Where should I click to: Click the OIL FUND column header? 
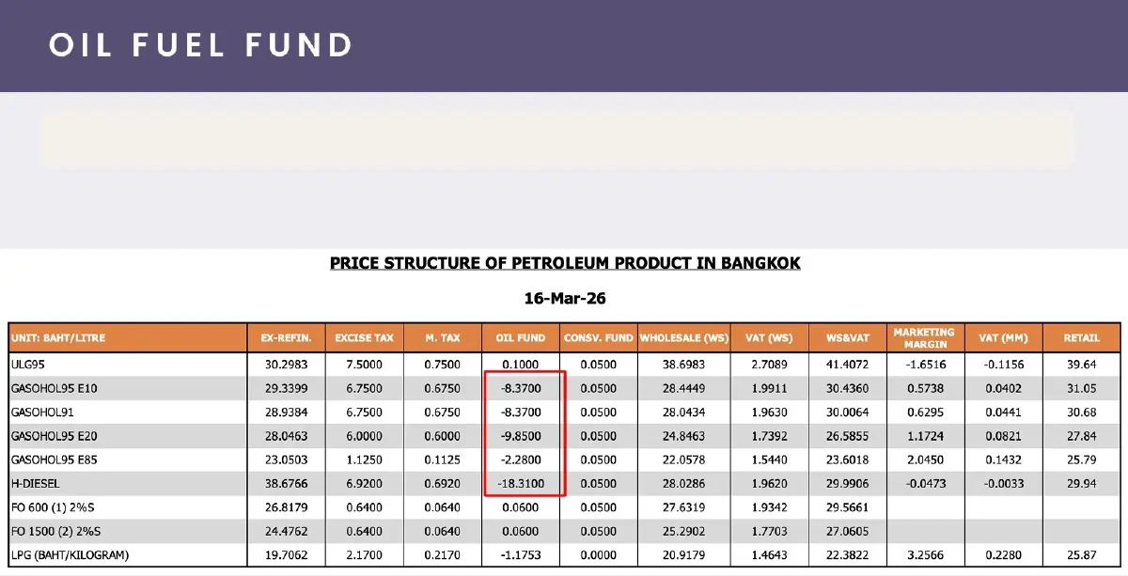pos(520,338)
